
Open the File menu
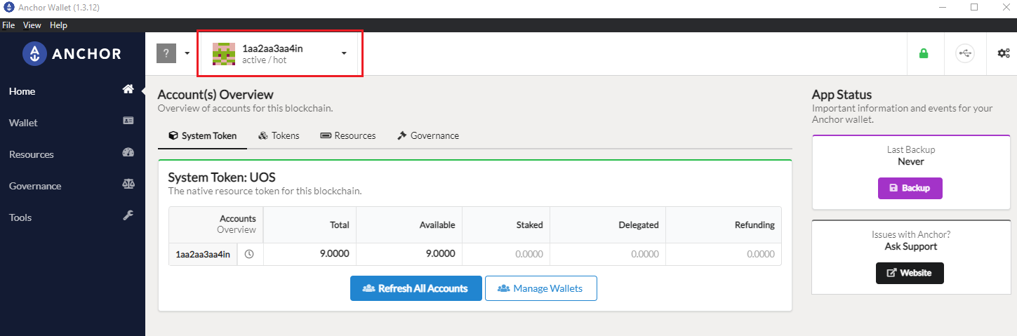click(x=8, y=25)
